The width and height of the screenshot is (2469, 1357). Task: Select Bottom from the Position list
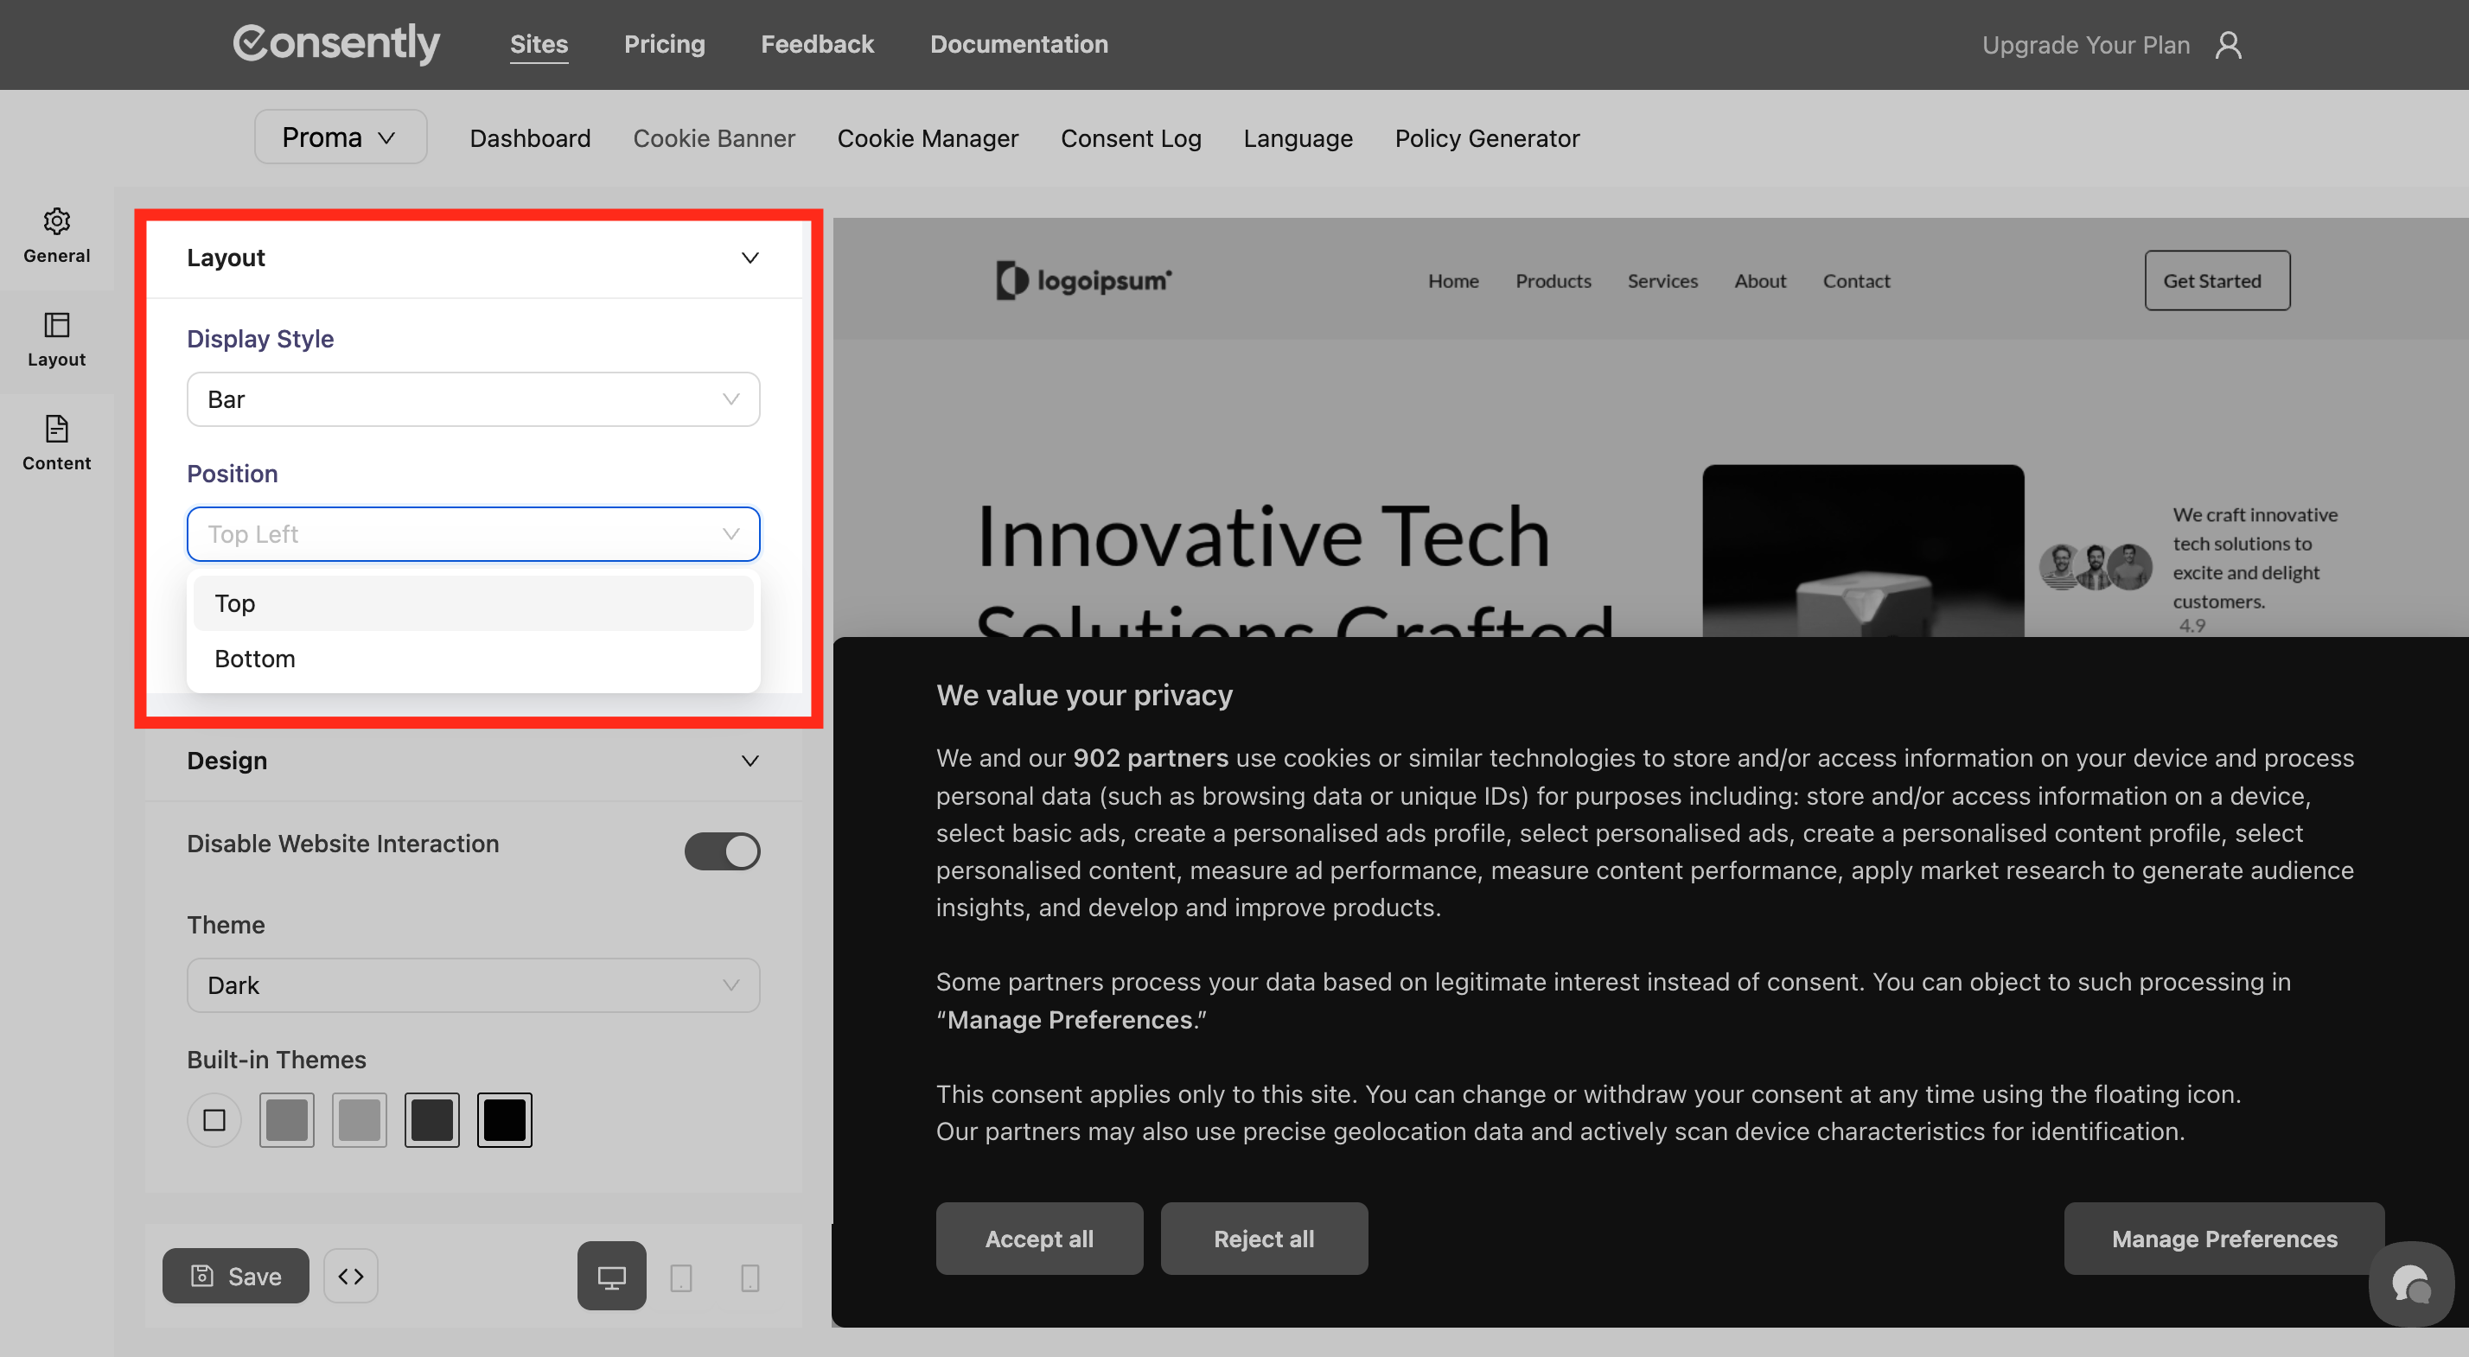(x=473, y=659)
